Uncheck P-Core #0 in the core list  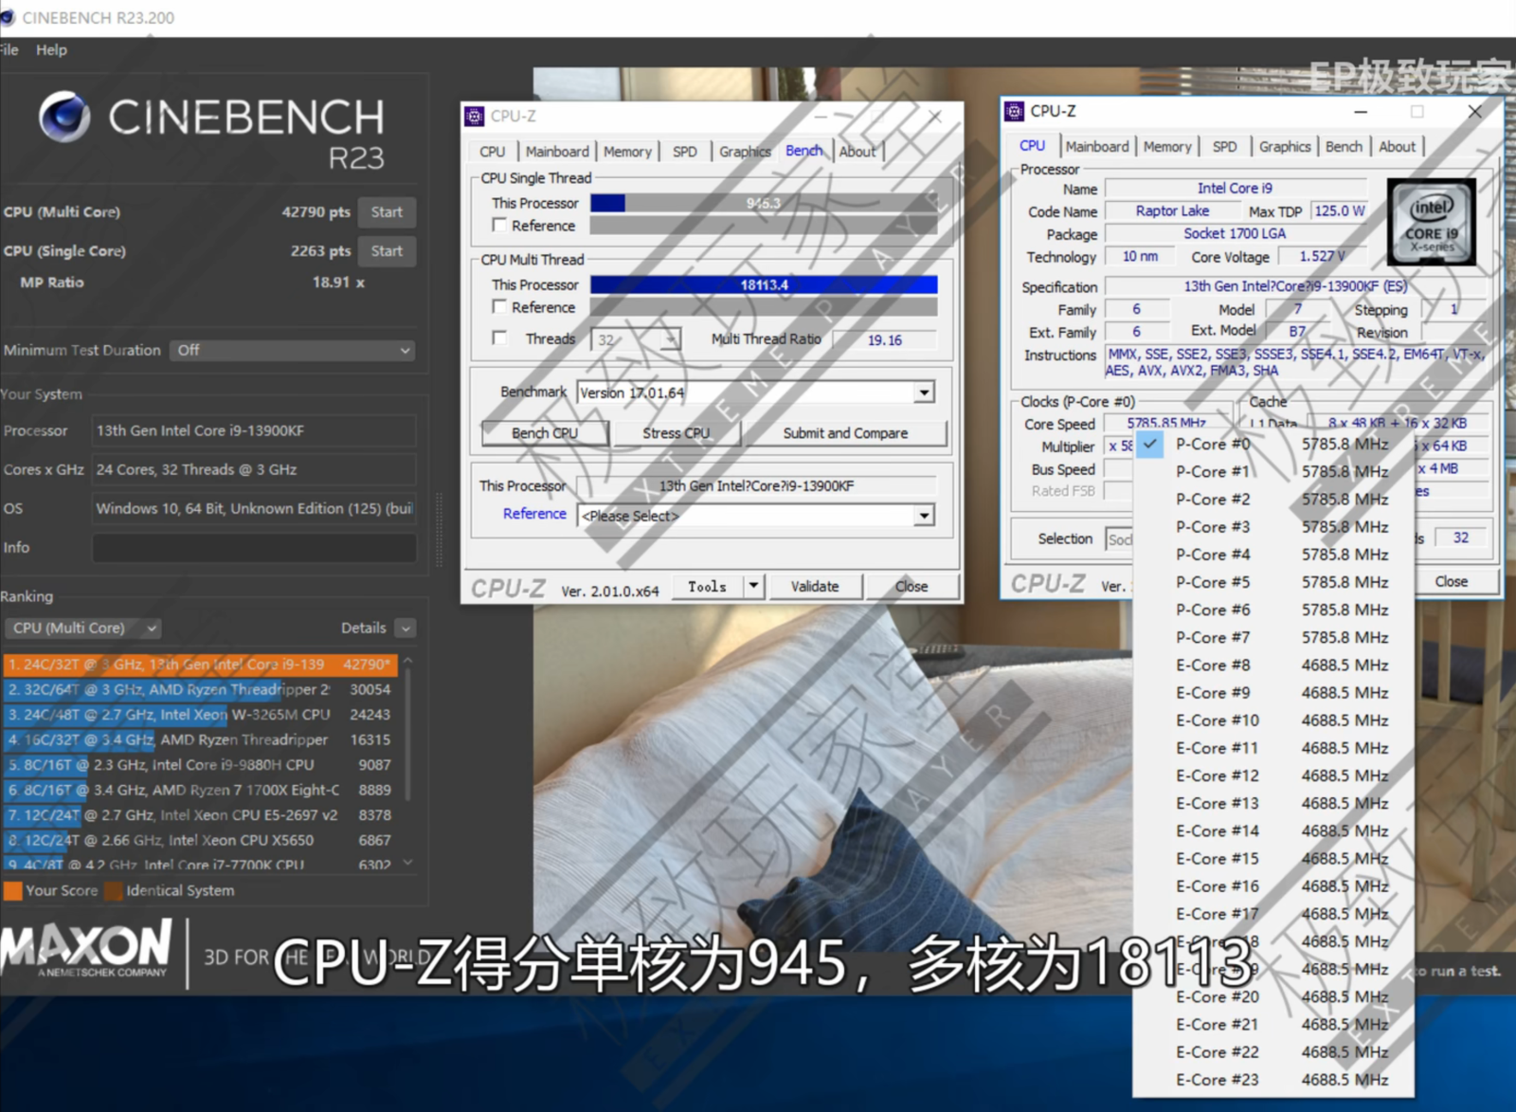1150,444
